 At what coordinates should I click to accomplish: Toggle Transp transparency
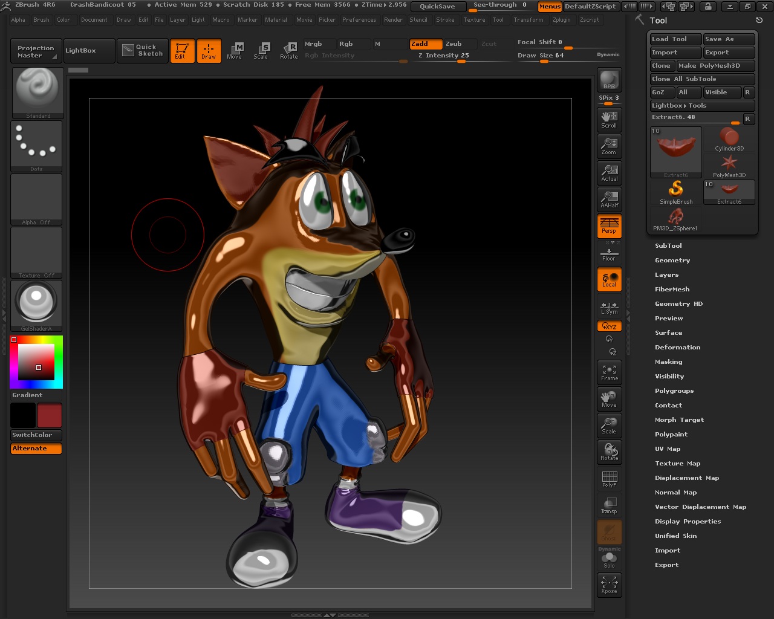coord(609,505)
